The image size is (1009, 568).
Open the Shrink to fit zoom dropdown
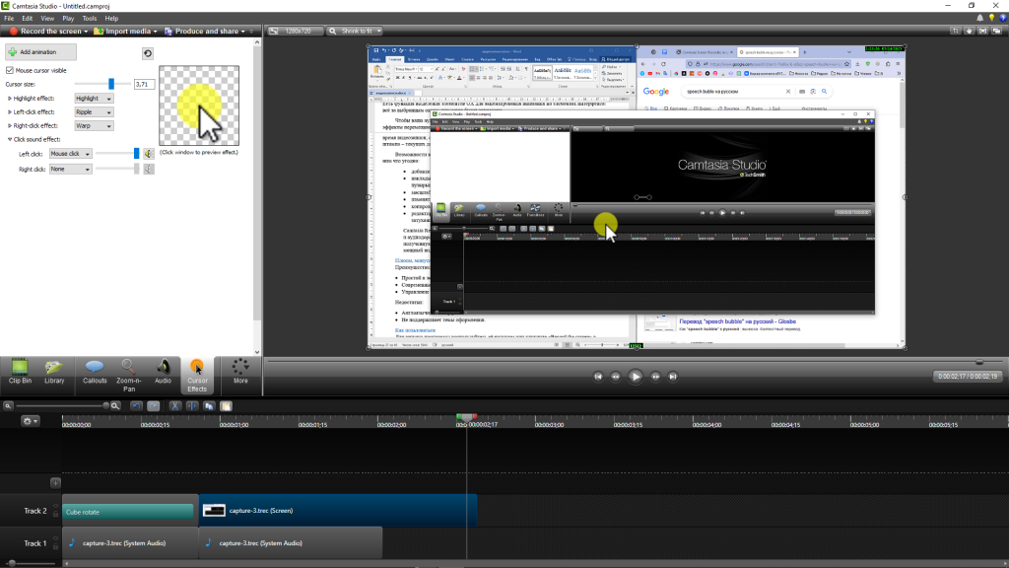coord(358,32)
